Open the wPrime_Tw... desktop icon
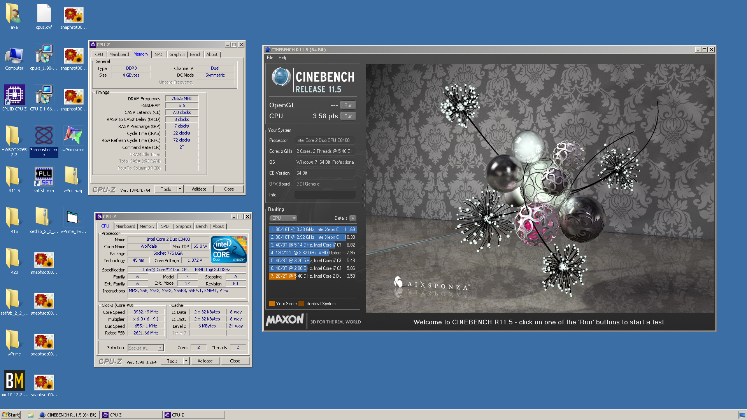Image resolution: width=747 pixels, height=420 pixels. click(73, 220)
